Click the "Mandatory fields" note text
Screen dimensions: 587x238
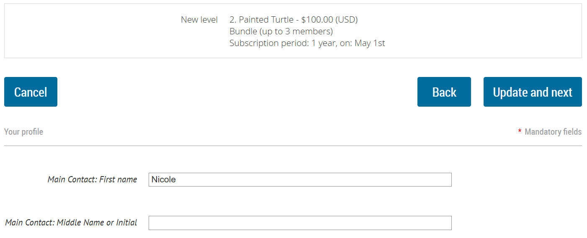(x=553, y=132)
